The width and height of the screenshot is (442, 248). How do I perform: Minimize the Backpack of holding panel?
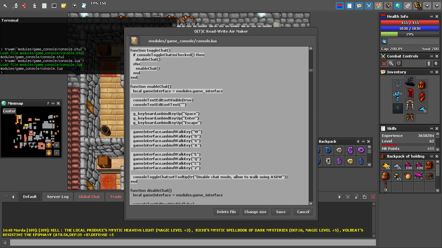[432, 156]
